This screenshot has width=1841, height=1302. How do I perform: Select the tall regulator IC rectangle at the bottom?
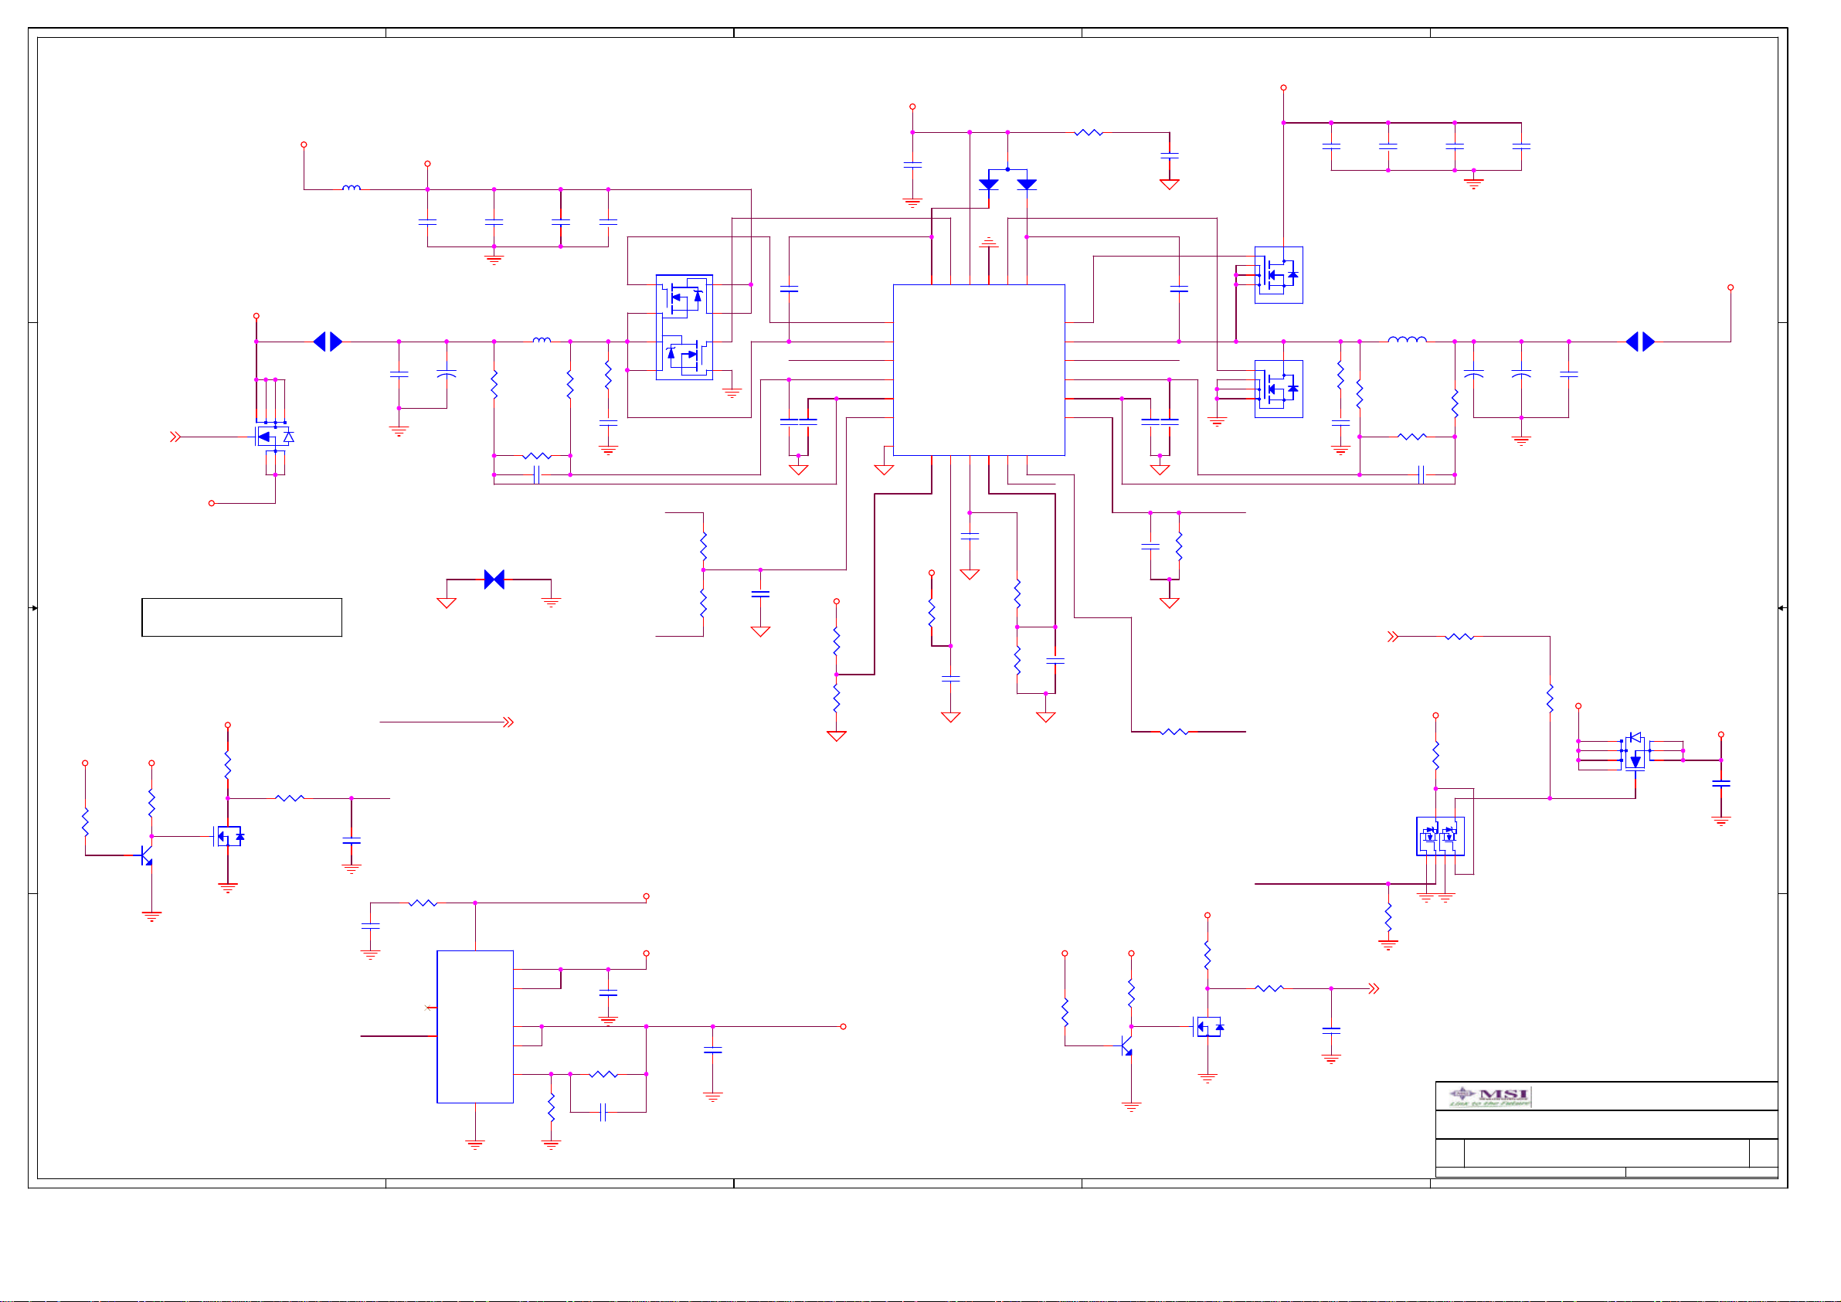tap(474, 1026)
